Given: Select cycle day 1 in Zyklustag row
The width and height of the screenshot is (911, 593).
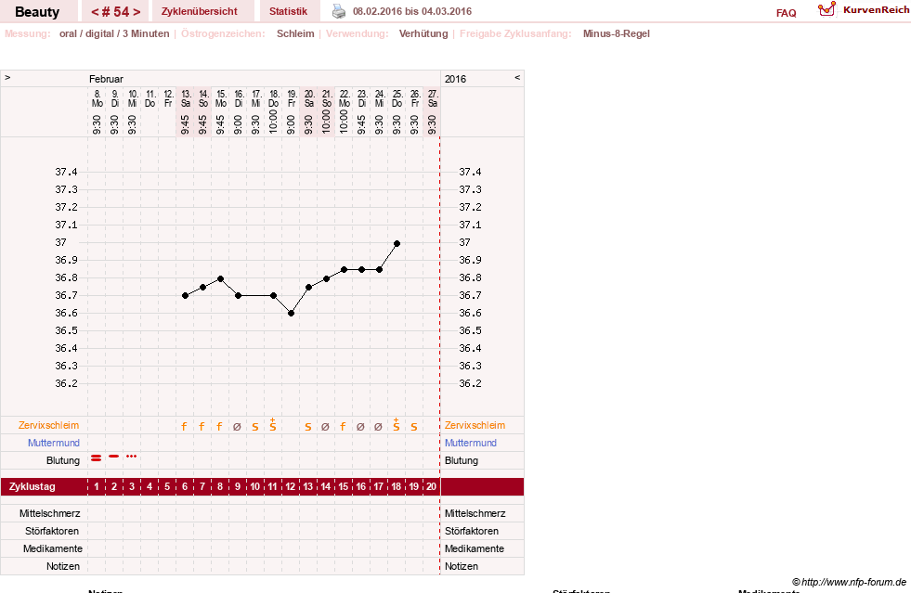Looking at the screenshot, I should tap(97, 486).
